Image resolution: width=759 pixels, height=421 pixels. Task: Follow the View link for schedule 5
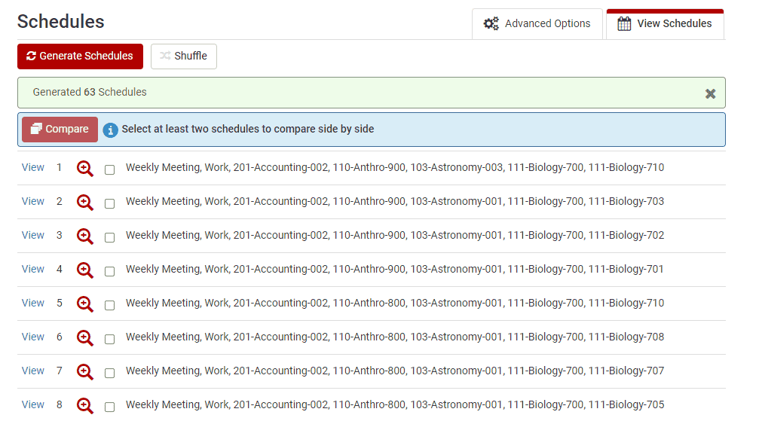pos(33,303)
